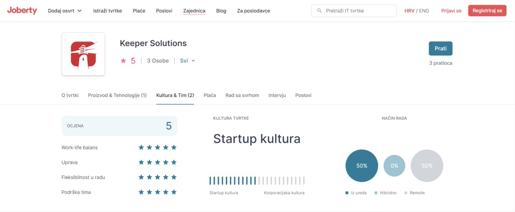515x212 pixels.
Task: Open the Plaća company tab
Action: point(209,95)
